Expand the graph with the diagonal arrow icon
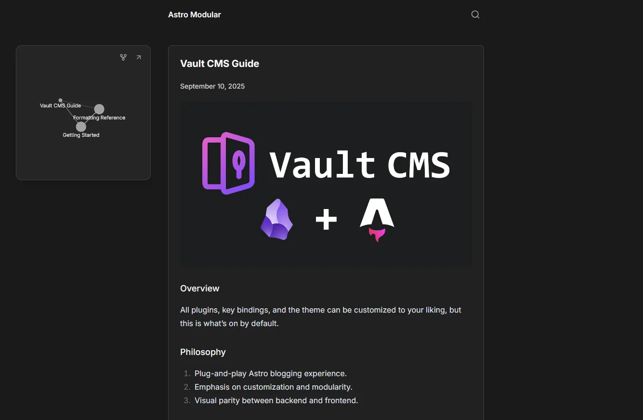This screenshot has width=643, height=420. [139, 57]
